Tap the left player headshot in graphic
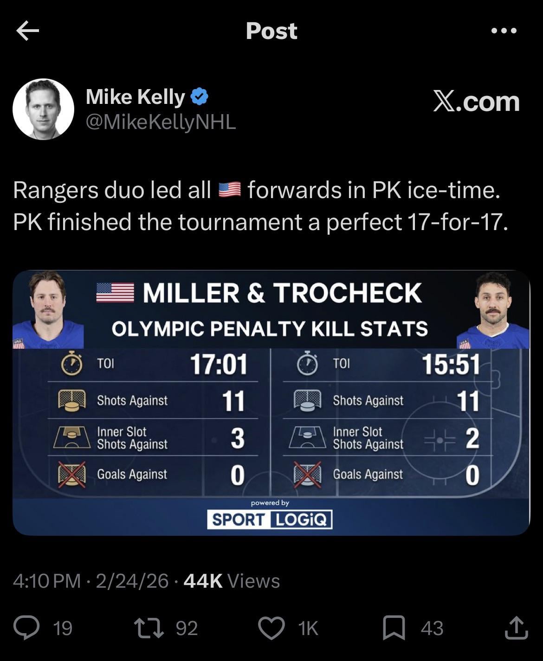Image resolution: width=543 pixels, height=661 pixels. 48,310
